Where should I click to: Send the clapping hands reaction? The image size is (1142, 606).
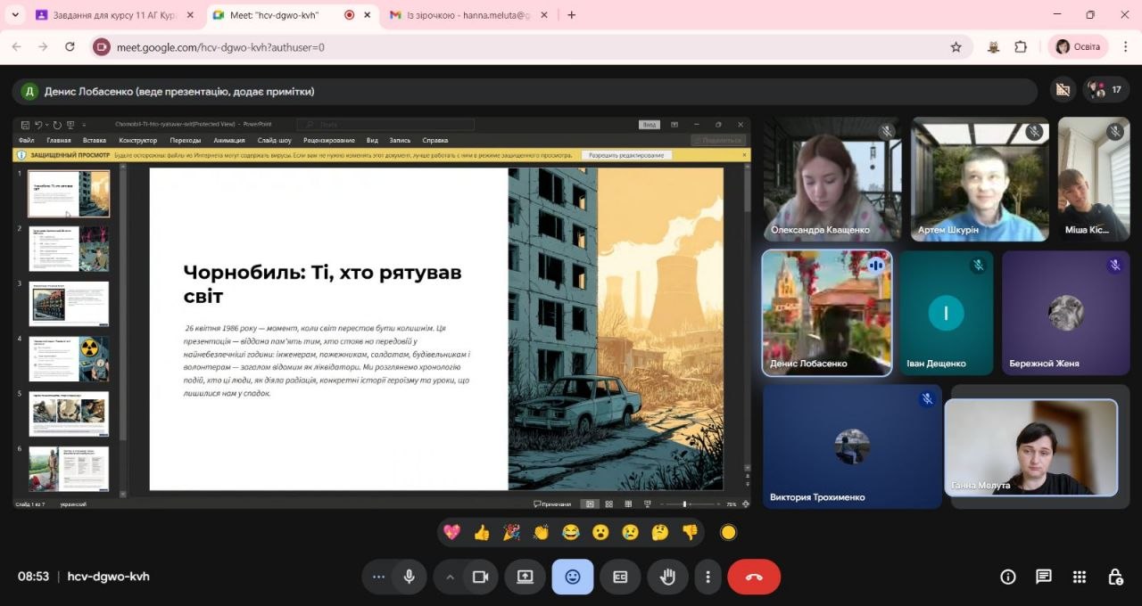541,532
